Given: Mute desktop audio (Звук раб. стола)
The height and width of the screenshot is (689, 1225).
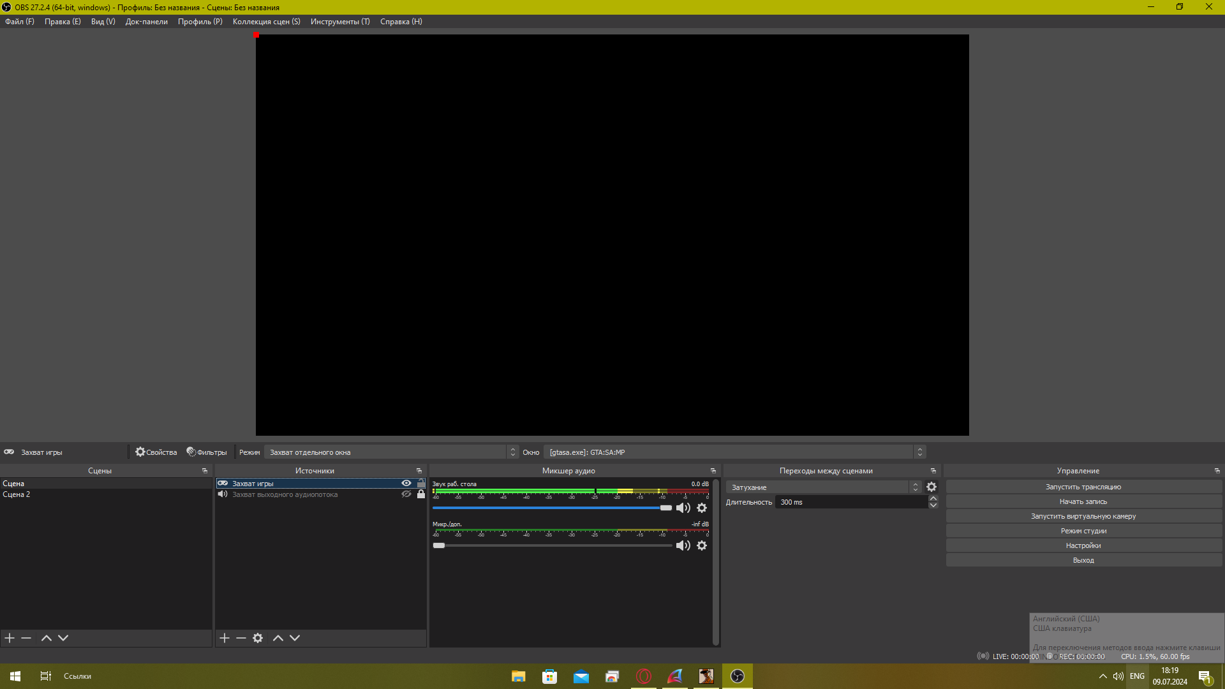Looking at the screenshot, I should [683, 508].
